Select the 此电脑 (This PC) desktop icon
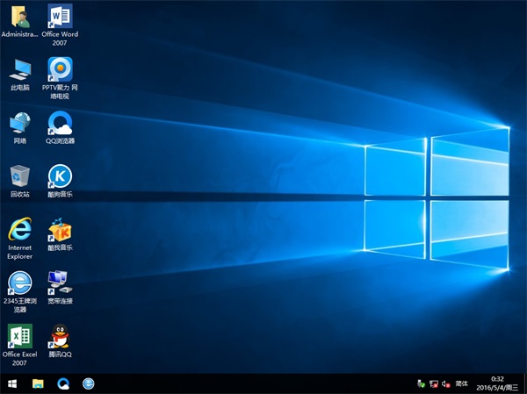Image resolution: width=527 pixels, height=394 pixels. click(x=19, y=69)
